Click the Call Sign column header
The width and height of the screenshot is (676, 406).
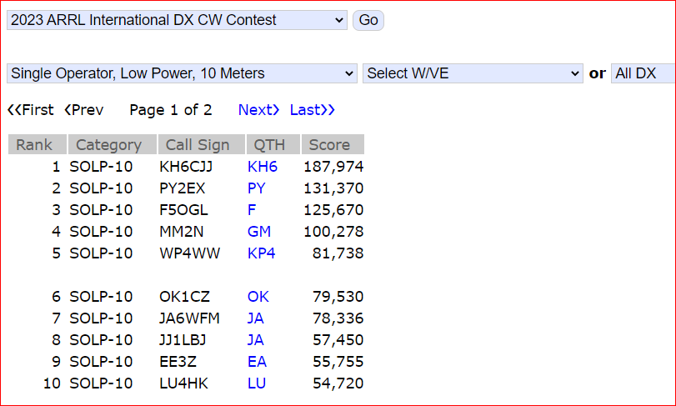202,144
